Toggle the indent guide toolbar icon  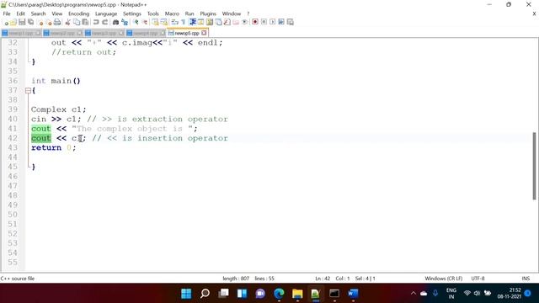193,22
